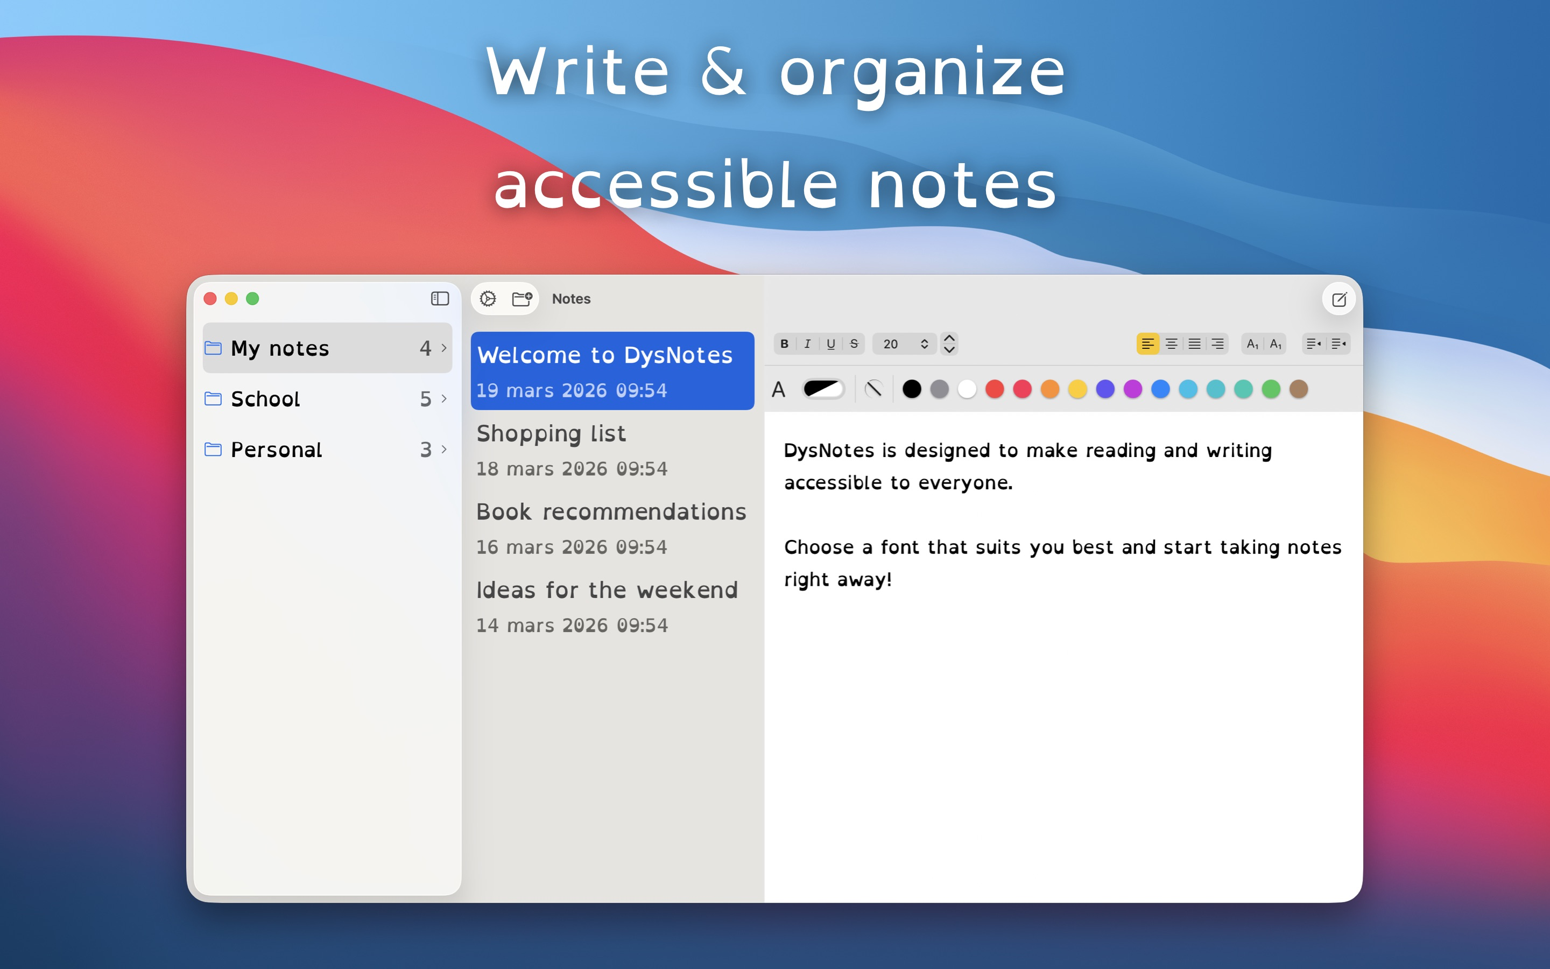Pick the brown color swatch
The width and height of the screenshot is (1550, 969).
[1298, 389]
